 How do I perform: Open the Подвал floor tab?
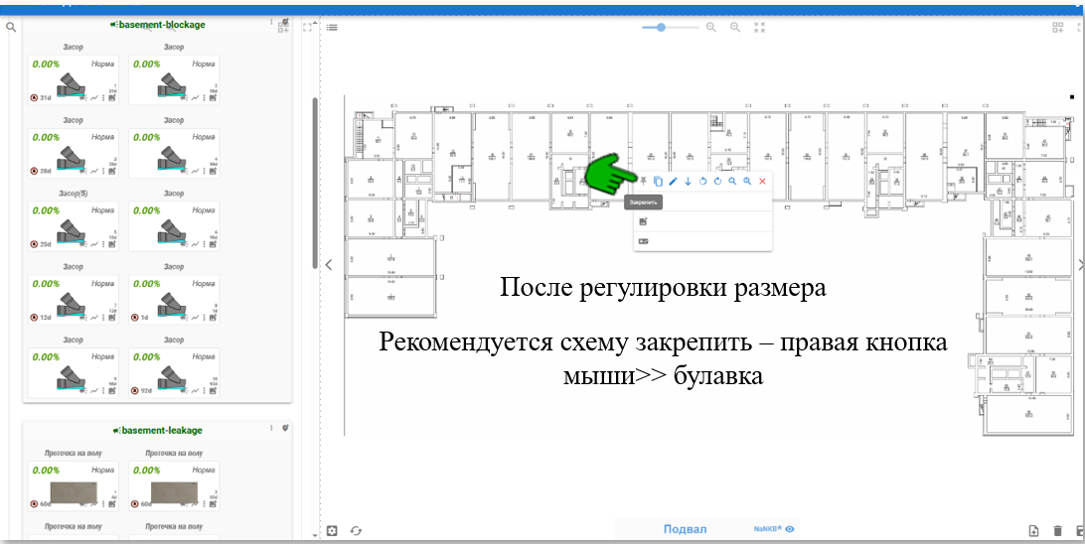(x=685, y=529)
